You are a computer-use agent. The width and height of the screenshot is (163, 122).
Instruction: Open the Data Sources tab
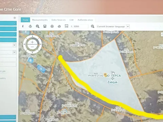[x=58, y=20]
